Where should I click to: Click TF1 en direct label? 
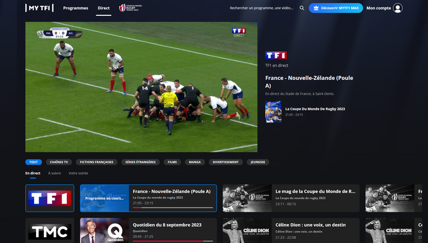(x=277, y=66)
